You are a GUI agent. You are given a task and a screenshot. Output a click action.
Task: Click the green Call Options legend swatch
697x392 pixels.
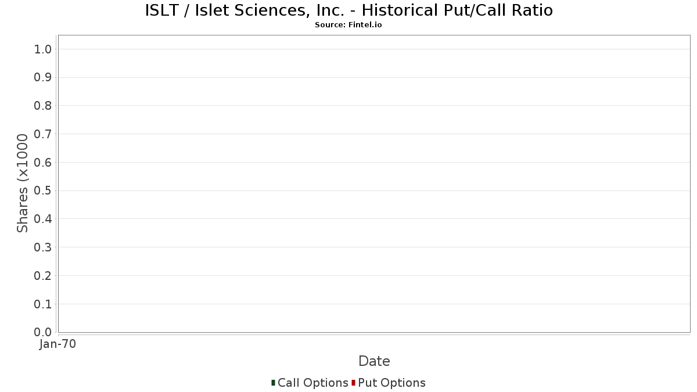pyautogui.click(x=273, y=383)
